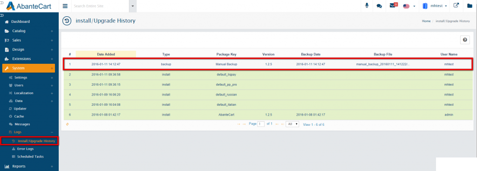Click the plus expander next to Catalog
Viewport: 477px width, 171px height.
(x=52, y=31)
